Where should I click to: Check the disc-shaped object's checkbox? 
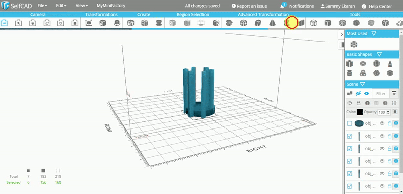pyautogui.click(x=349, y=123)
